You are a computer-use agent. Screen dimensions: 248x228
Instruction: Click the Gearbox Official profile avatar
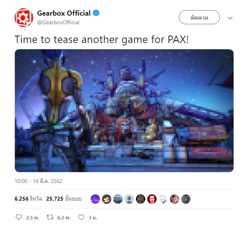[24, 18]
